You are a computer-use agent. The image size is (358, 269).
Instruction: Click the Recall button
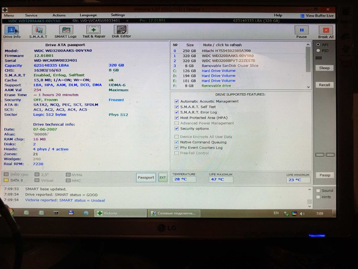point(325,85)
